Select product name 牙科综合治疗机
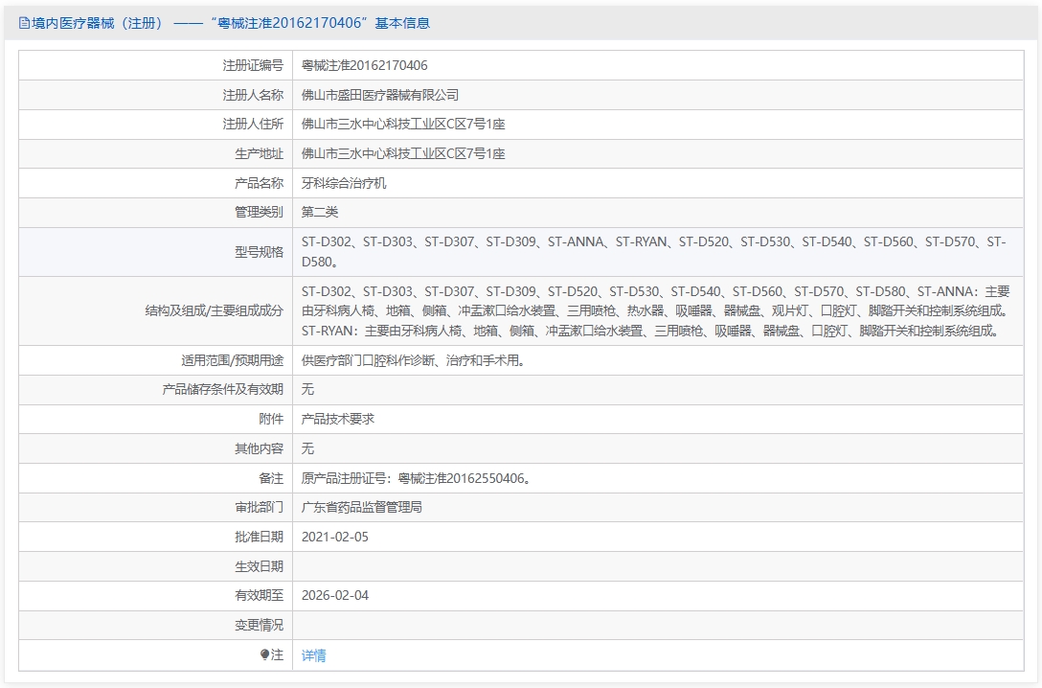Screen dimensions: 1042x688 coord(344,183)
